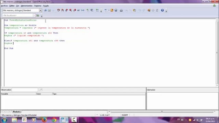Image resolution: width=219 pixels, height=123 pixels.
Task: Click the Single Step icon
Action: point(63,10)
